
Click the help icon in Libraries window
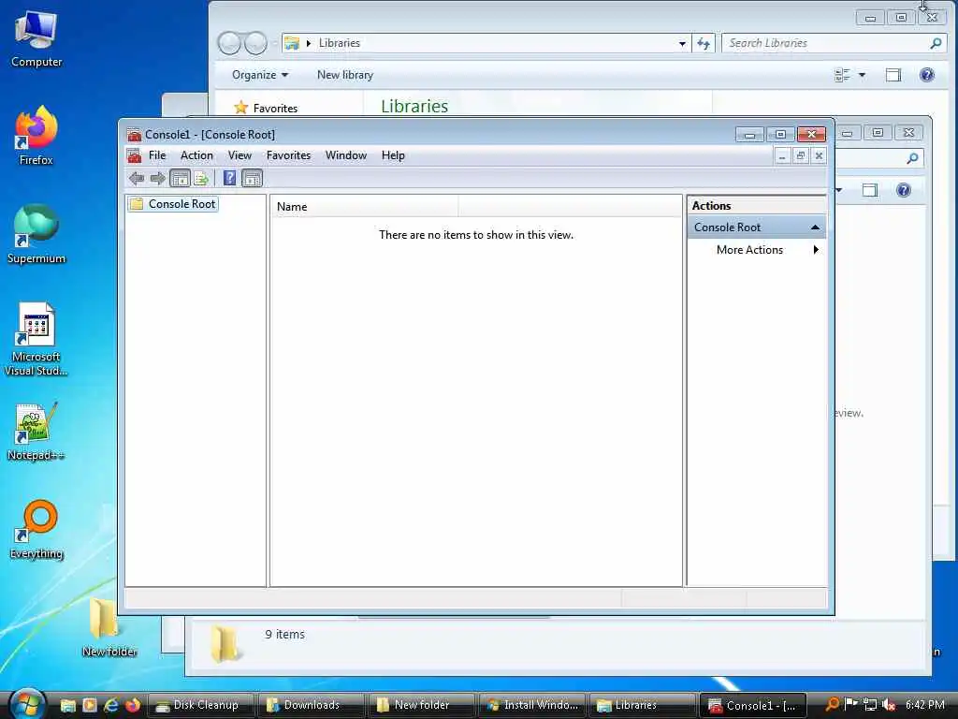[926, 75]
